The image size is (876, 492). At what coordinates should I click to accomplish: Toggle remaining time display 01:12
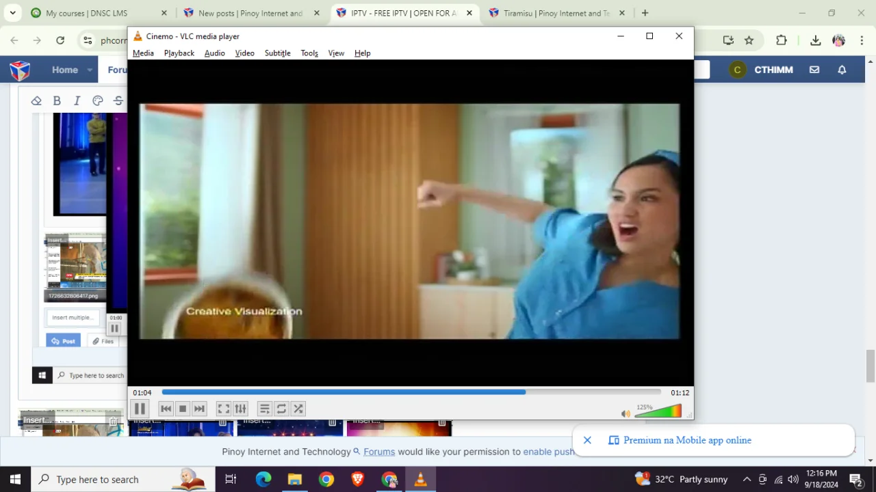(x=680, y=393)
